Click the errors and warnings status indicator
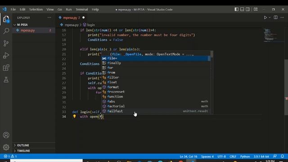The height and width of the screenshot is (162, 288). pyautogui.click(x=10, y=156)
